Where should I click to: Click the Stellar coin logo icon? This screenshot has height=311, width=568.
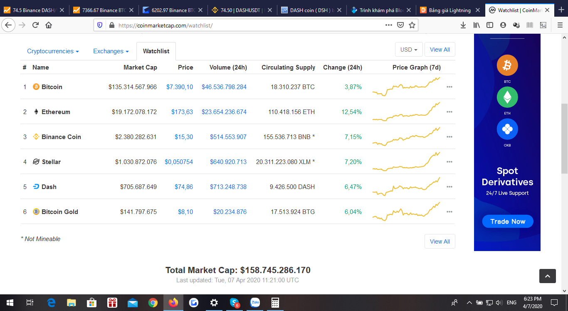[36, 162]
